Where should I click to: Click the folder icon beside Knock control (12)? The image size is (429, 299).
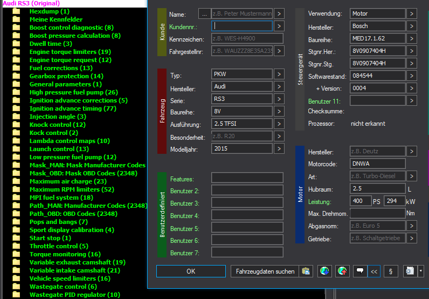pos(16,125)
